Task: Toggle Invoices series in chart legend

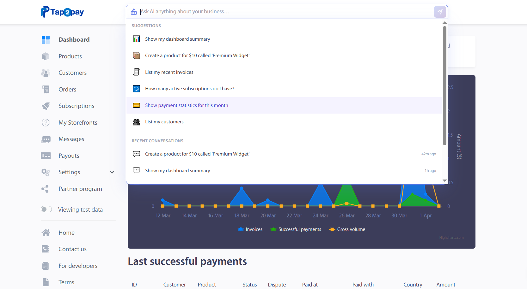Action: point(250,229)
